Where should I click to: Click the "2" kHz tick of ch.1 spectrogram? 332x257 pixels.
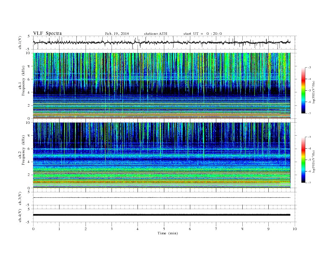pos(29,105)
